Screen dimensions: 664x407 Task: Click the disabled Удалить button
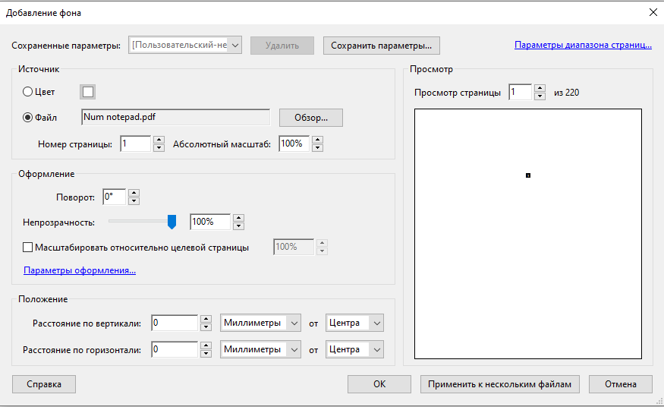click(x=282, y=46)
